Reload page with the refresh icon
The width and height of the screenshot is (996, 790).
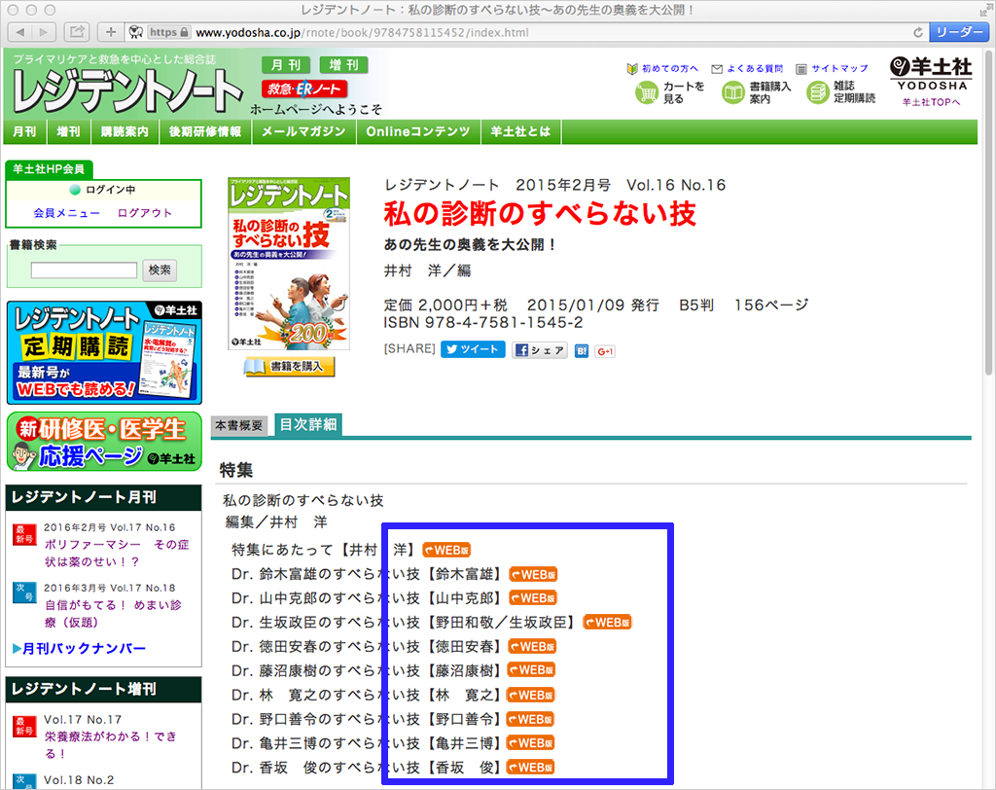point(917,32)
